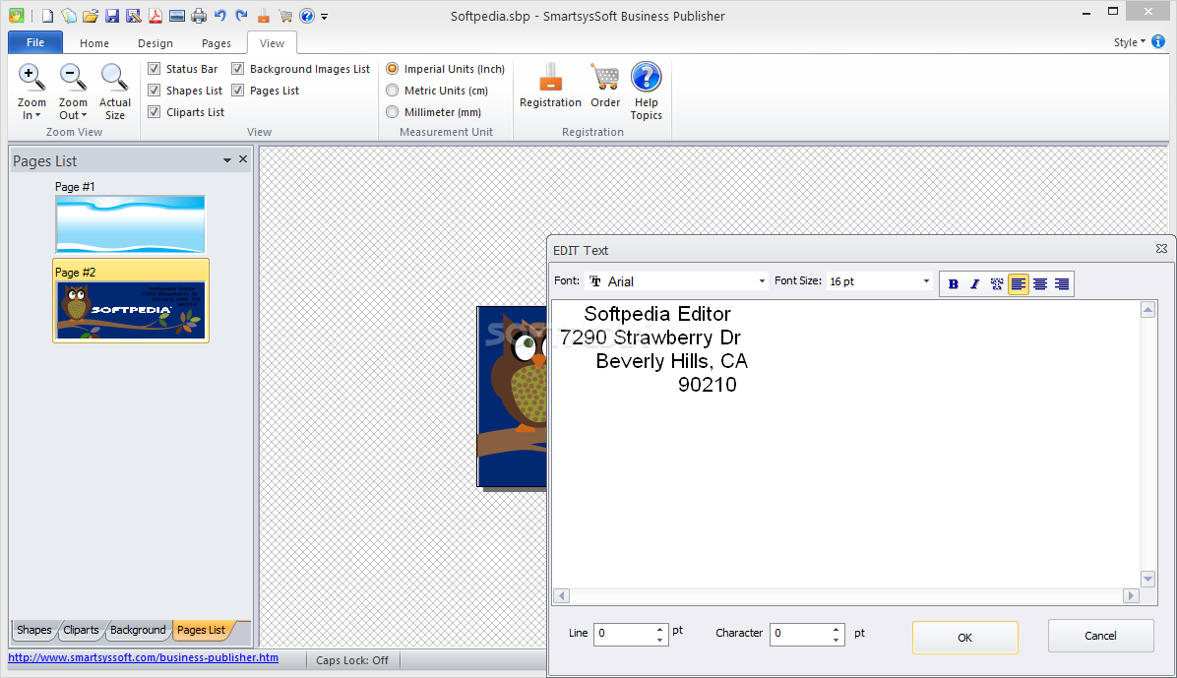Click the Order shopping cart button
This screenshot has width=1177, height=678.
[605, 87]
